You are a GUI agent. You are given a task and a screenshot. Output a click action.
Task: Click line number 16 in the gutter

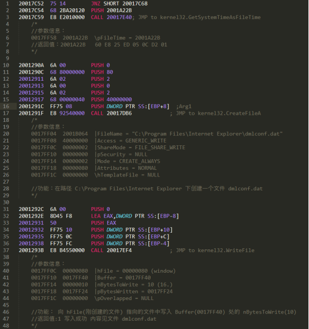[x=6, y=106]
